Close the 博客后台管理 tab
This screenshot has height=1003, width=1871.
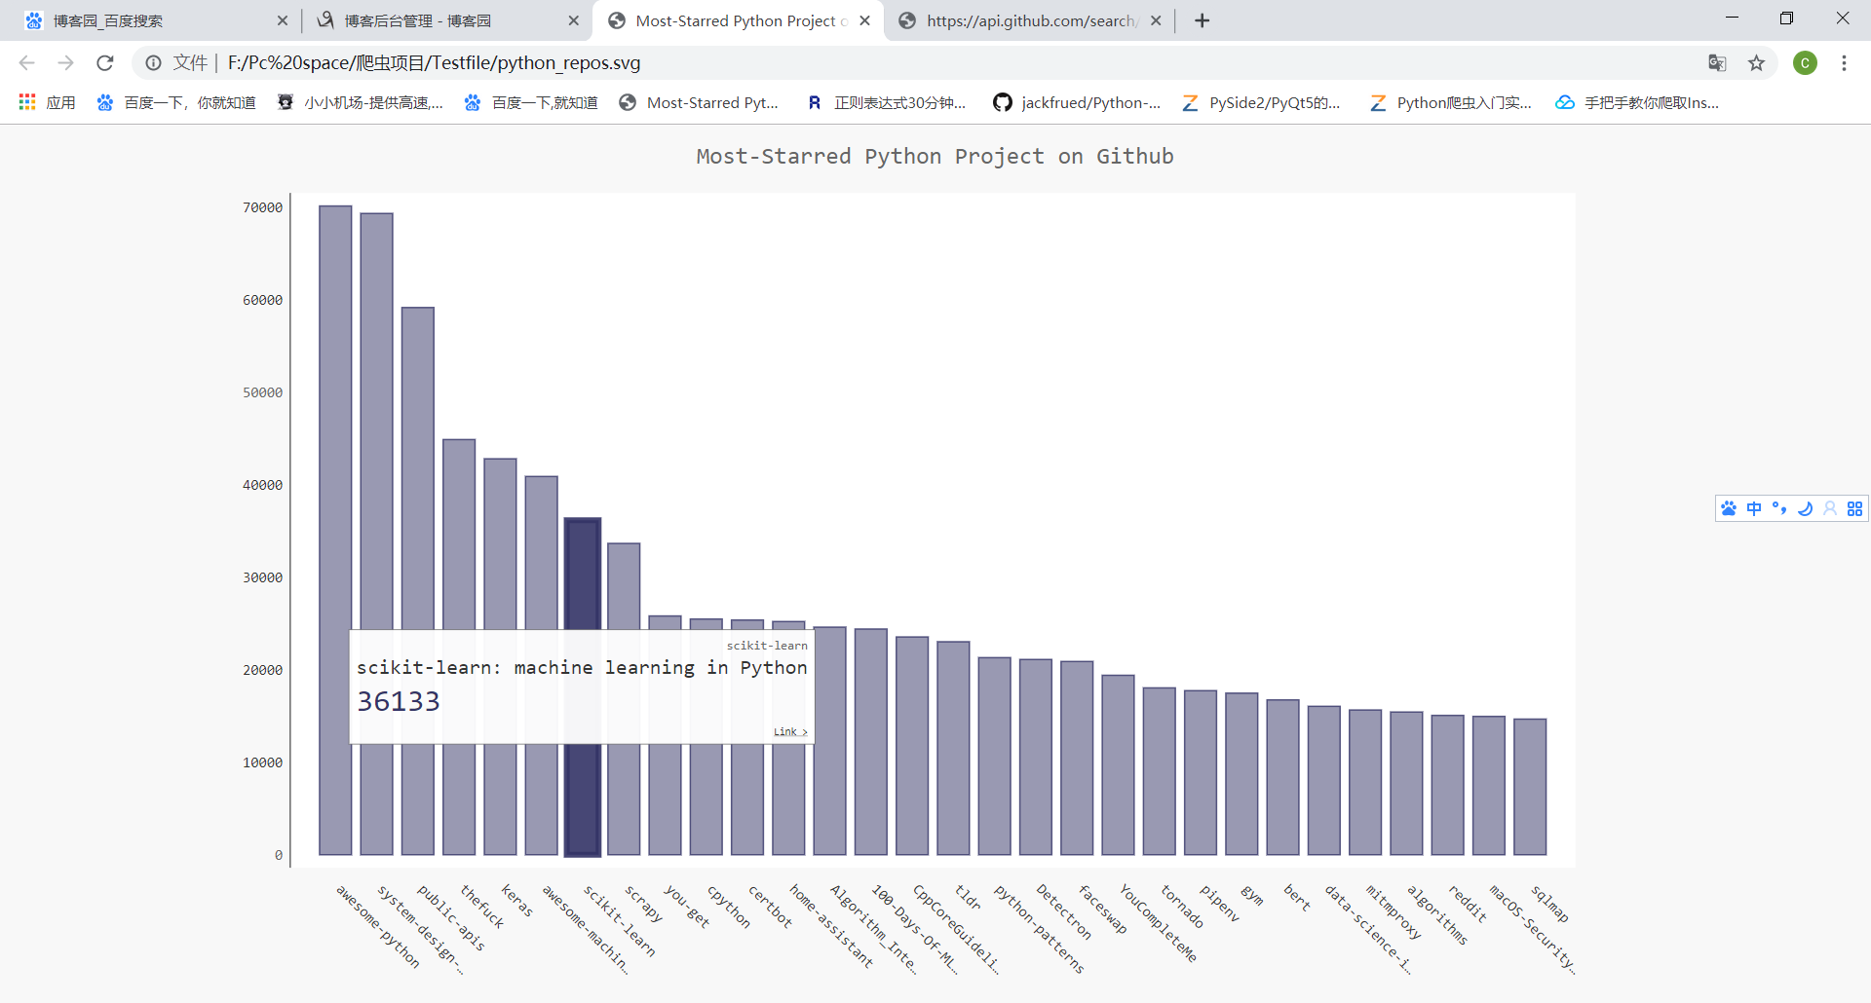point(574,20)
